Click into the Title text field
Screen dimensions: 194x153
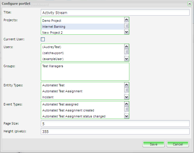point(115,13)
